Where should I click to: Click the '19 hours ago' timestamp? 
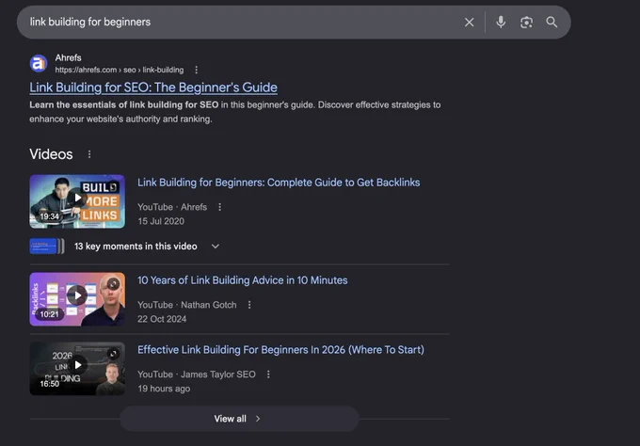pyautogui.click(x=164, y=389)
